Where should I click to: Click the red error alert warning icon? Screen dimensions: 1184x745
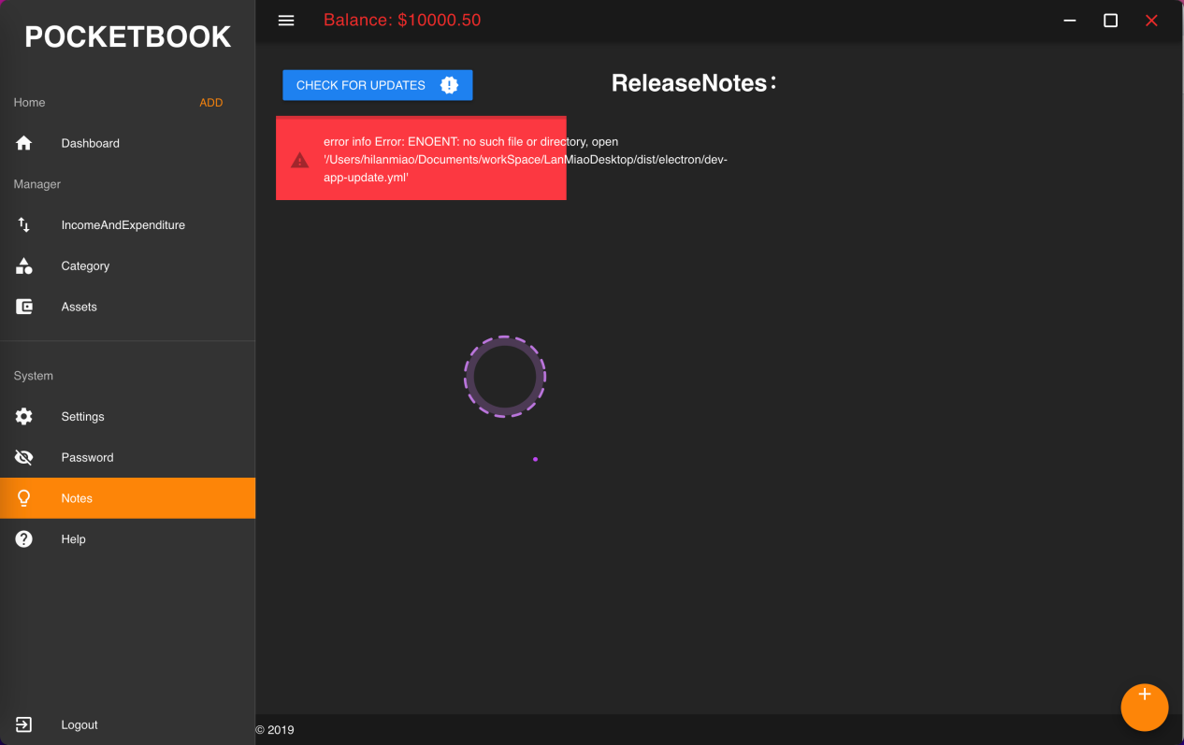(299, 160)
